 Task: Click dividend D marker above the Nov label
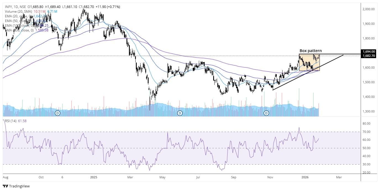click(x=266, y=113)
